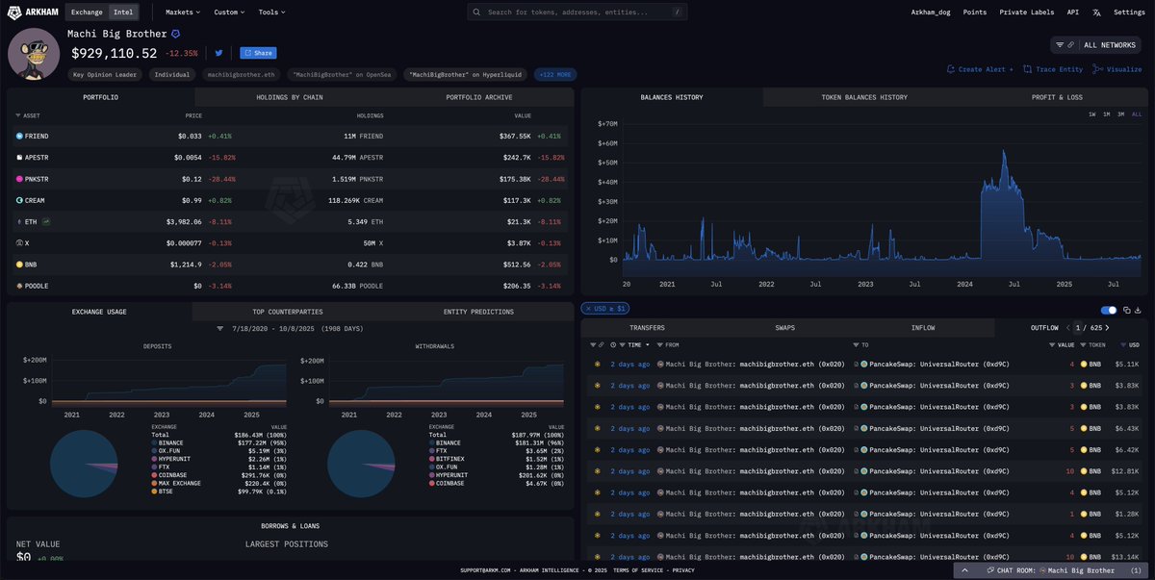Open the Tools dropdown menu

pos(272,13)
